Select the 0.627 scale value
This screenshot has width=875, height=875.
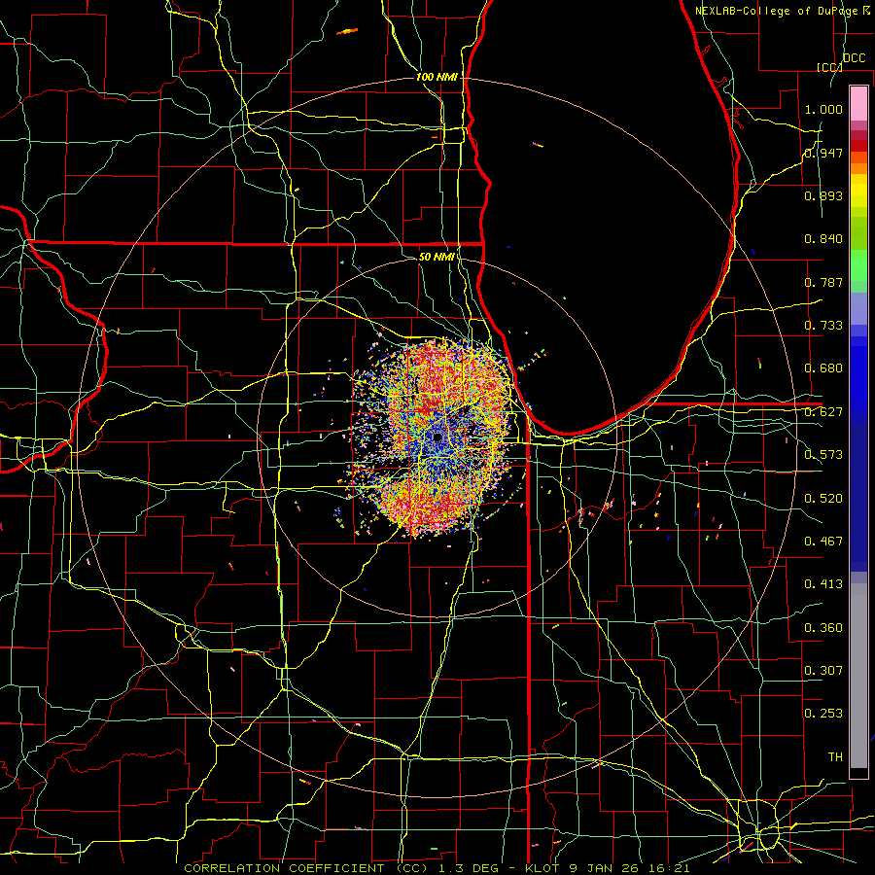pos(823,412)
